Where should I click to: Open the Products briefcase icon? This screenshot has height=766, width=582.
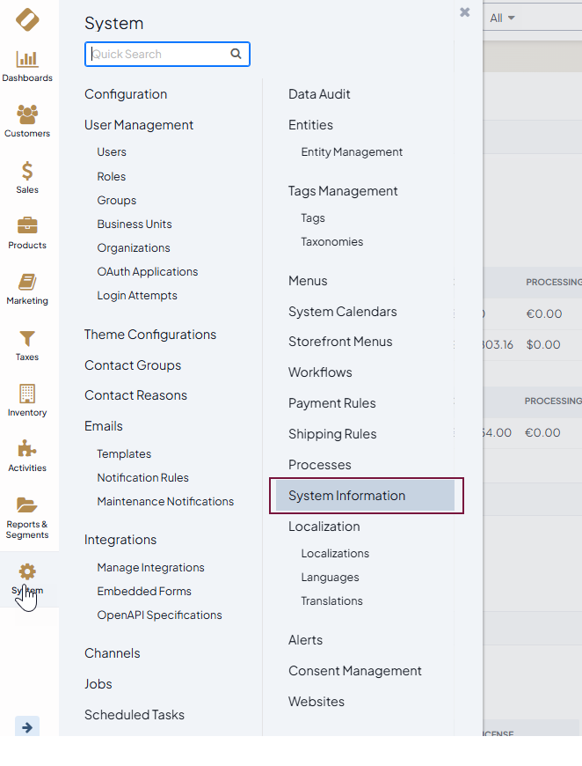point(27,226)
